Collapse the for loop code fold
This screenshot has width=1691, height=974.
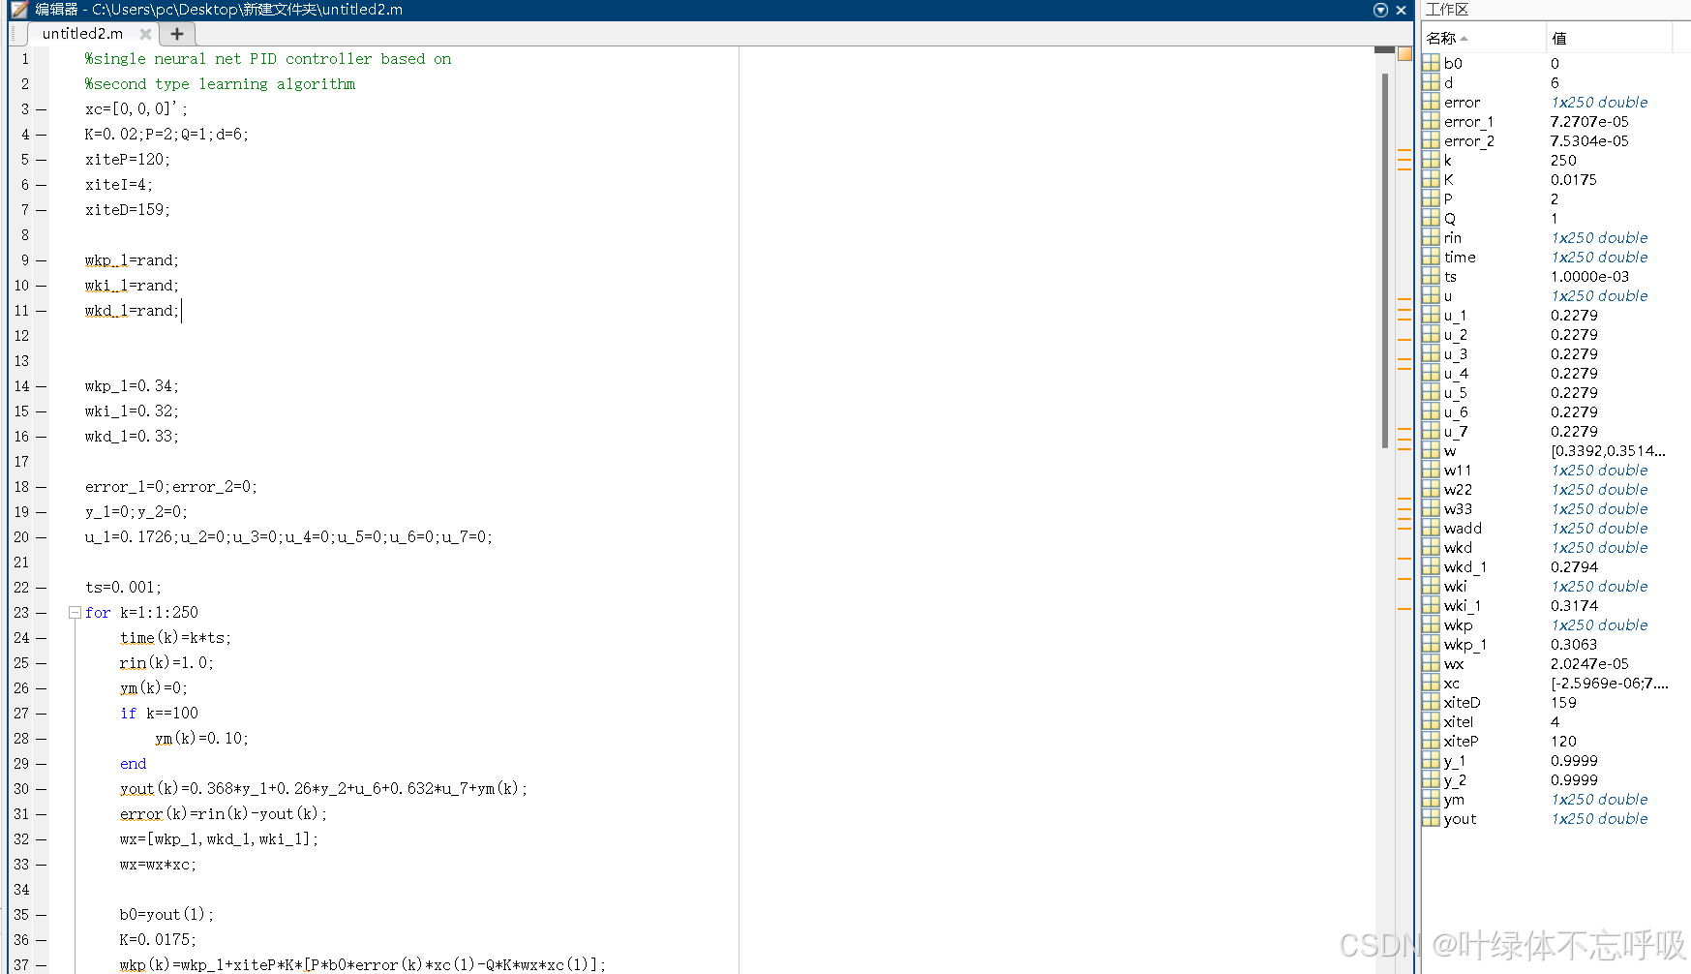tap(75, 612)
